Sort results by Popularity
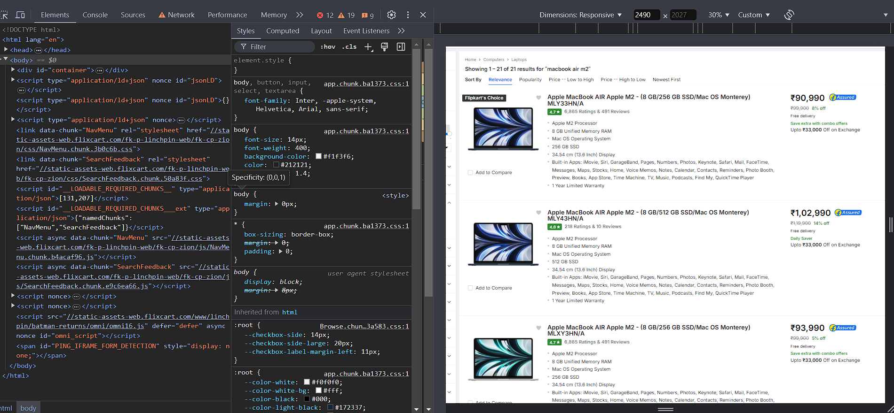Screen dimensions: 894x413 click(x=530, y=80)
